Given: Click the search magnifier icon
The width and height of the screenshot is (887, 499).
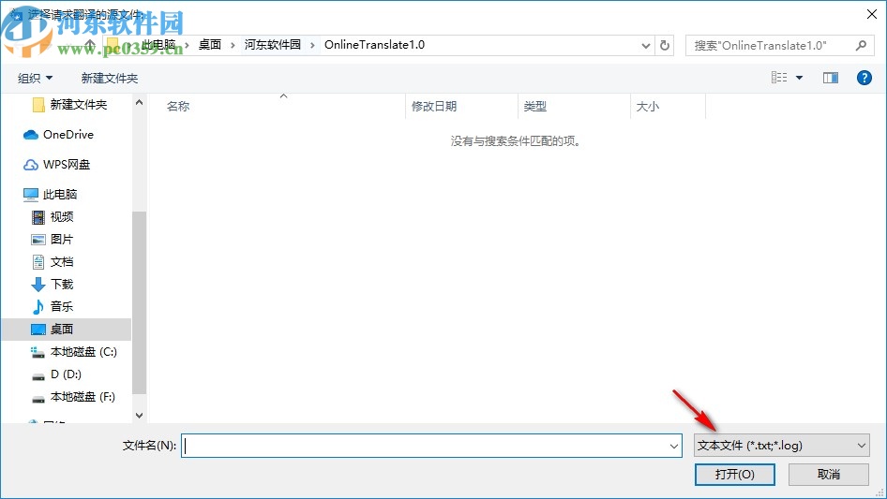Looking at the screenshot, I should point(861,45).
